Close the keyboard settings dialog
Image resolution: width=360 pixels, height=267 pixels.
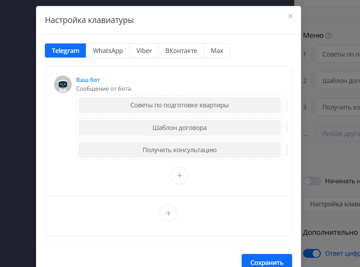tap(290, 16)
